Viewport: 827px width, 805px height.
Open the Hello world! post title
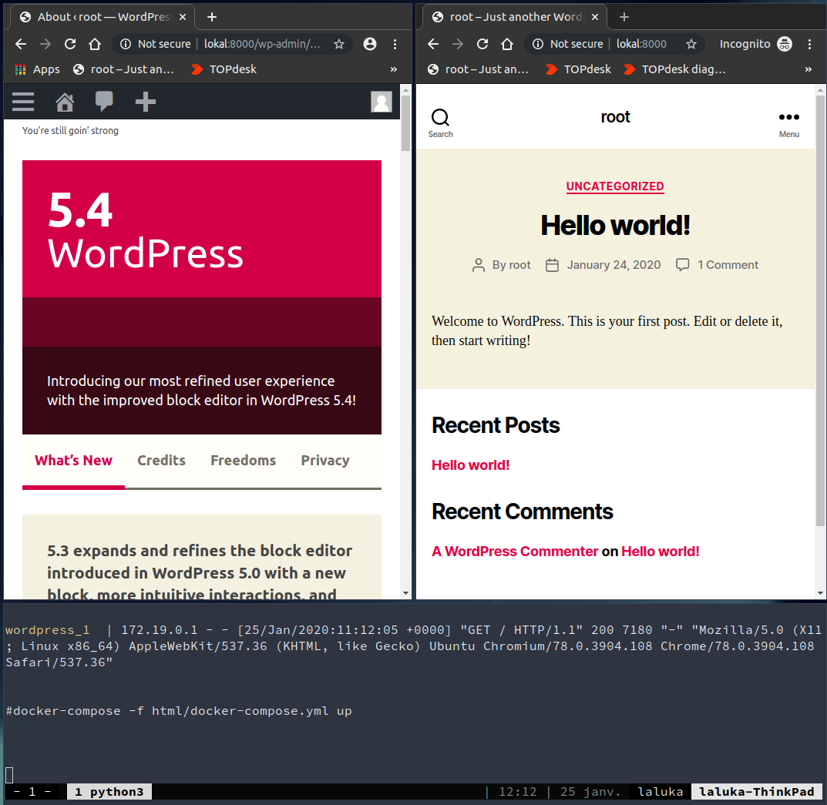tap(615, 226)
